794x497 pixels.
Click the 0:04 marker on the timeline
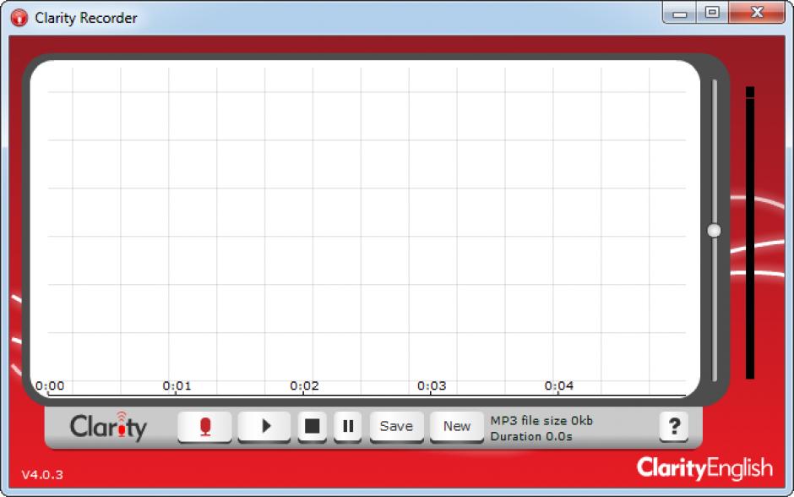pos(559,386)
